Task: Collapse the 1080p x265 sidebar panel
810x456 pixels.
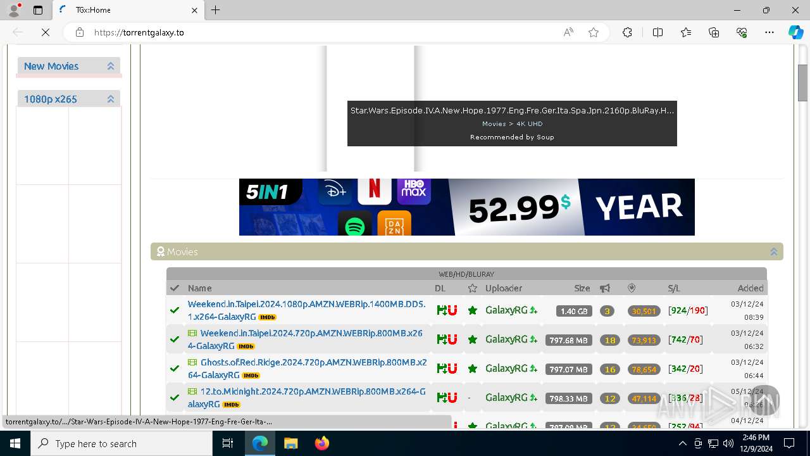Action: tap(111, 99)
